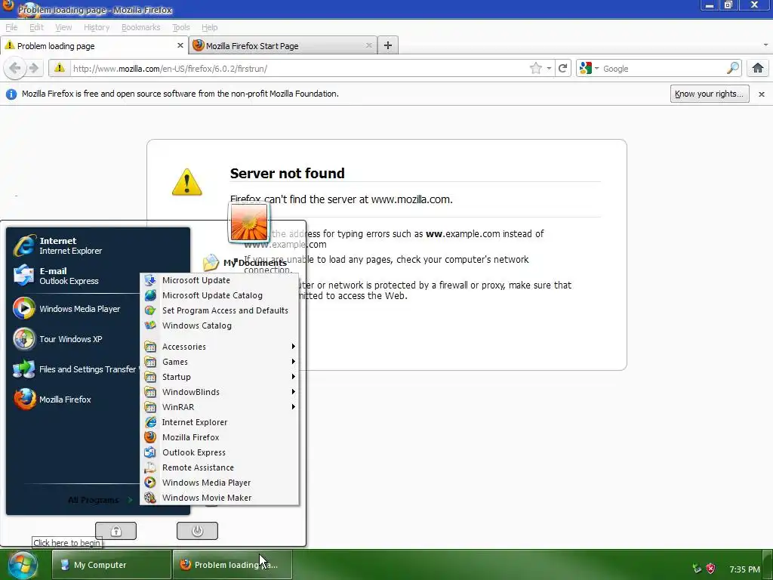
Task: Dismiss the Know your rights notification bar
Action: pyautogui.click(x=761, y=94)
